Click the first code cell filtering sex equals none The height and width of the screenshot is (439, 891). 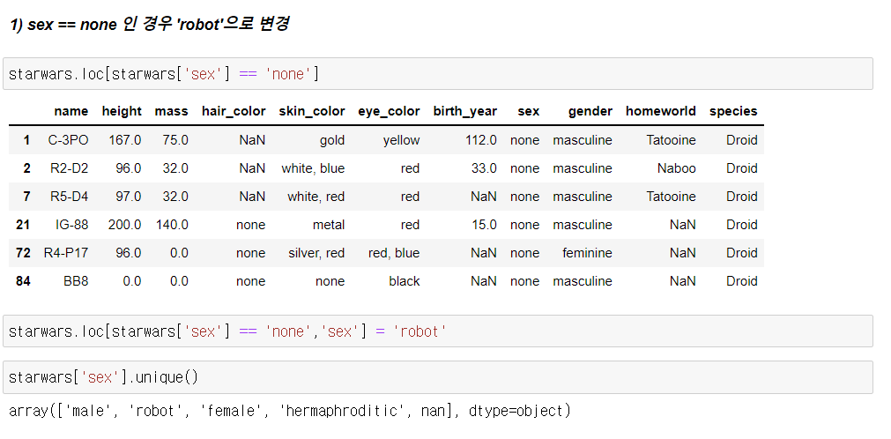coord(437,73)
